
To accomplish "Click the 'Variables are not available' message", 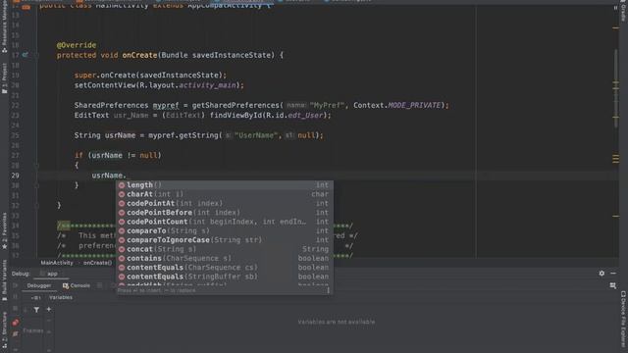I will point(337,322).
